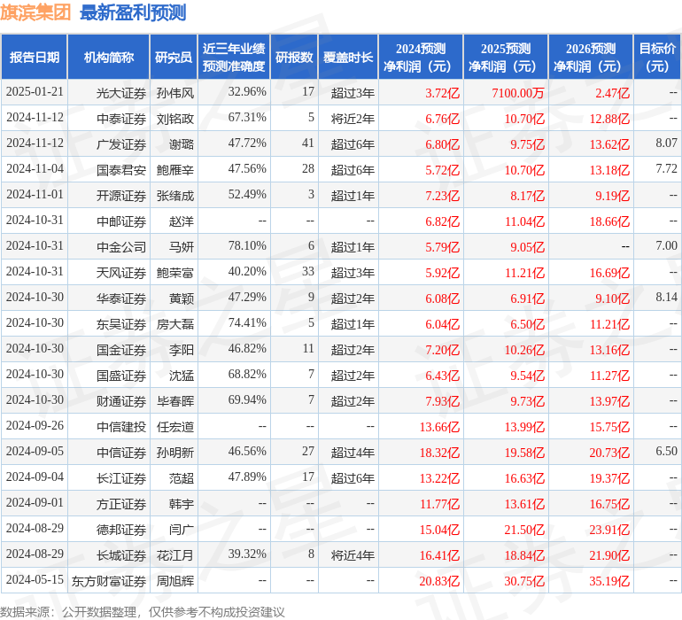Click the 7.23亿 forecast value
Screen dimensions: 682x620
(x=442, y=196)
